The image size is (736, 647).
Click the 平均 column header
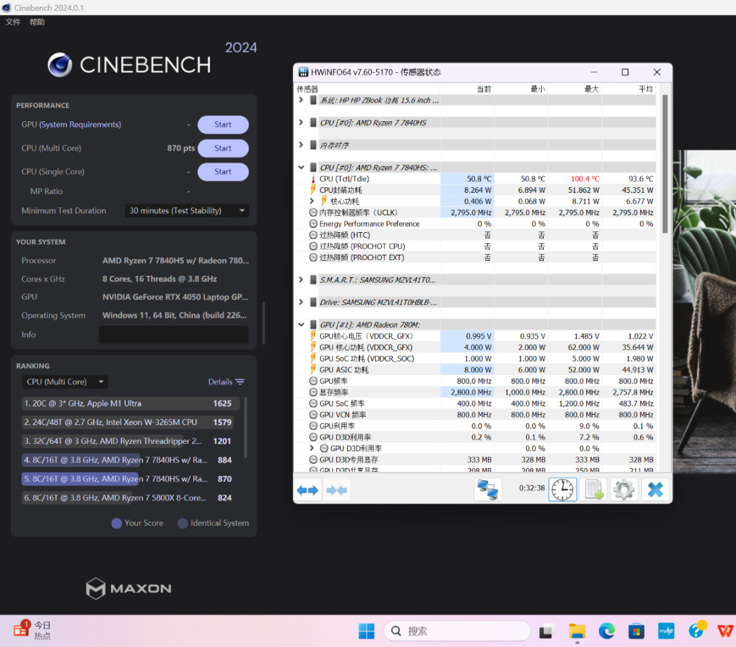(x=645, y=89)
